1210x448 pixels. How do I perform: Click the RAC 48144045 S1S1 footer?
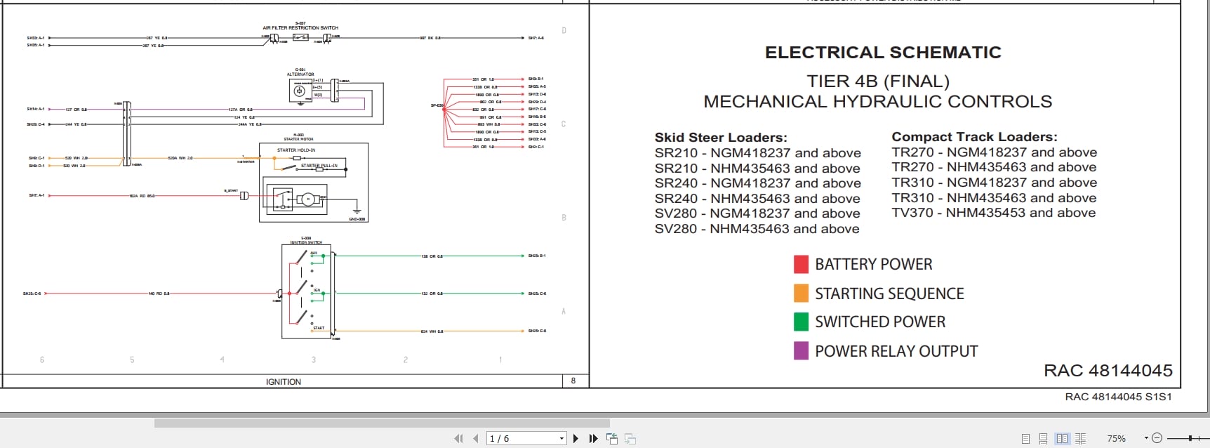tap(1119, 397)
